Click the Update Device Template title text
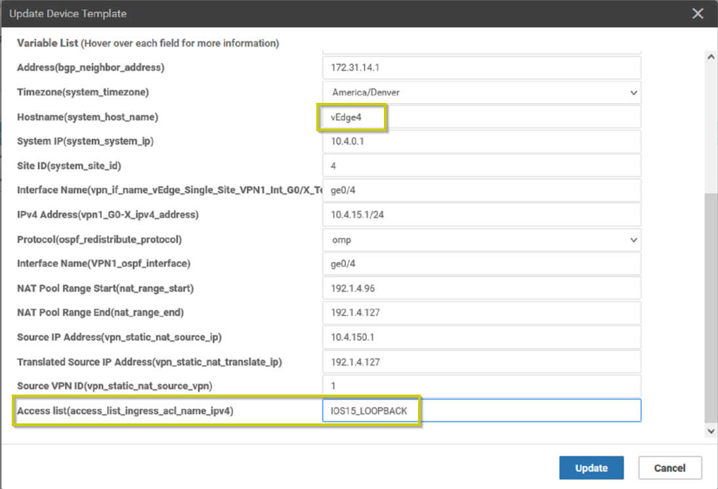The image size is (718, 489). pos(68,14)
